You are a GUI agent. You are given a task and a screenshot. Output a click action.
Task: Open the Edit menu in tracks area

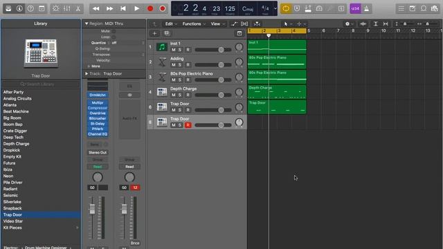171,24
